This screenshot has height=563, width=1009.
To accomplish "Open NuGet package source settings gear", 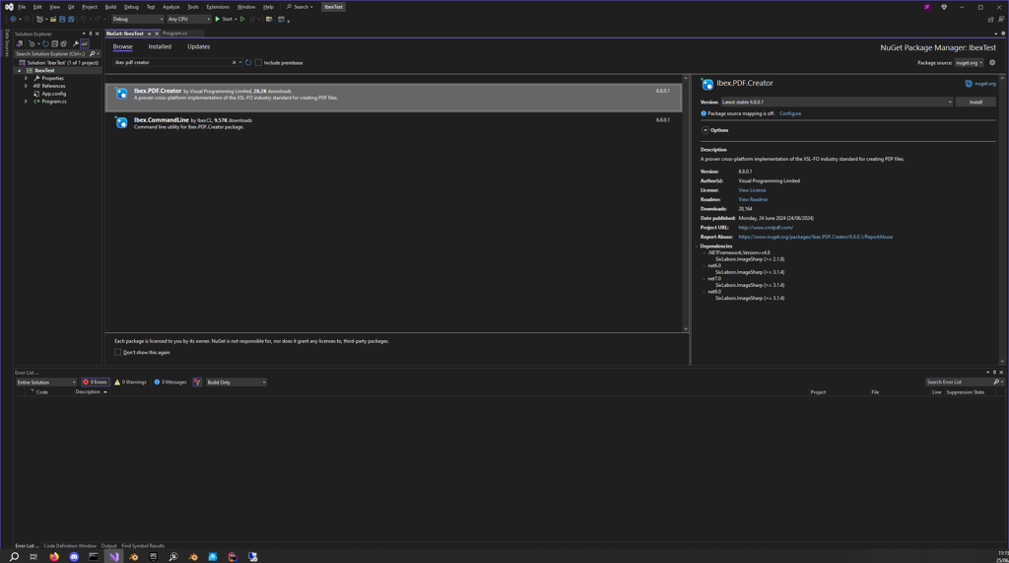I will [992, 63].
